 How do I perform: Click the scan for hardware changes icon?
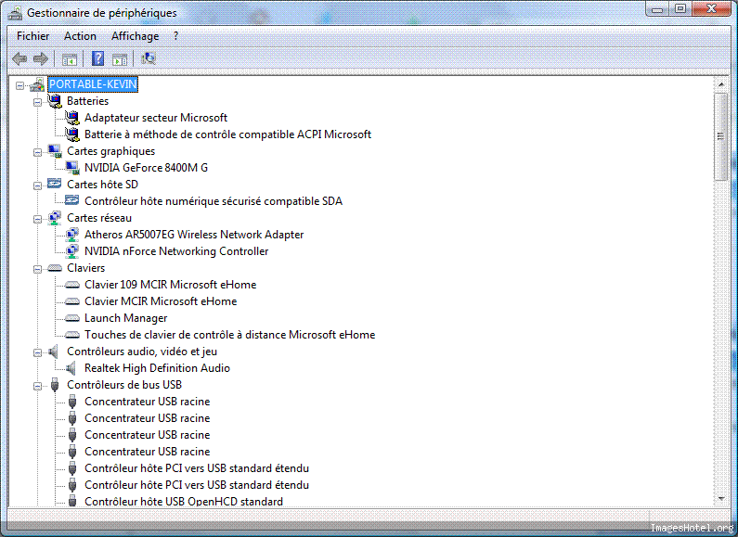pos(148,58)
